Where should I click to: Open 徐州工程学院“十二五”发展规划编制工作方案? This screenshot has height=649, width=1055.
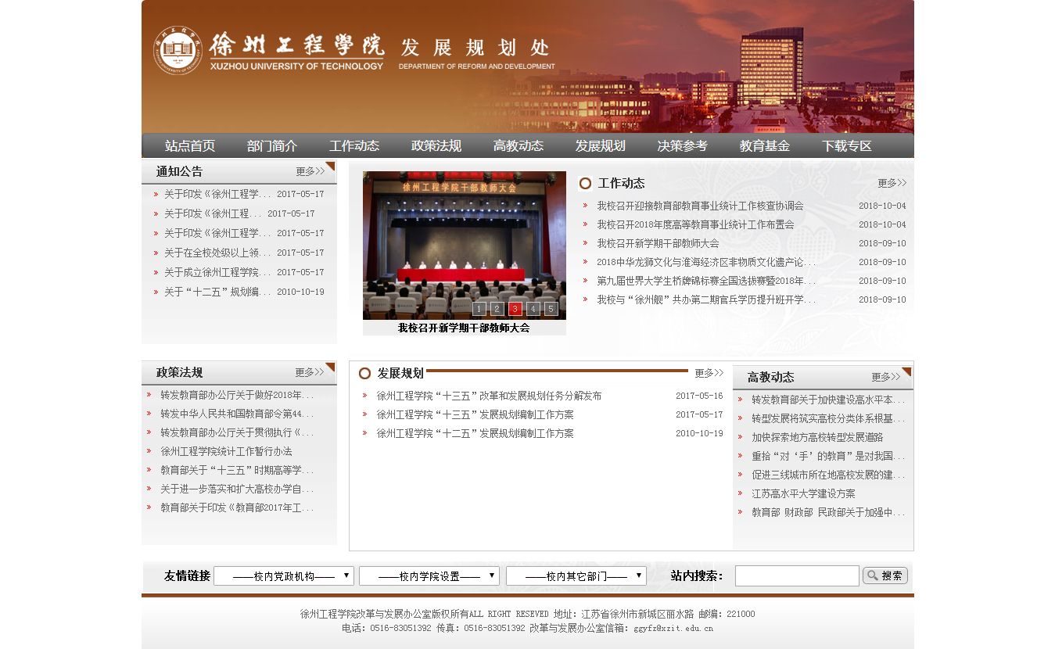(x=475, y=433)
